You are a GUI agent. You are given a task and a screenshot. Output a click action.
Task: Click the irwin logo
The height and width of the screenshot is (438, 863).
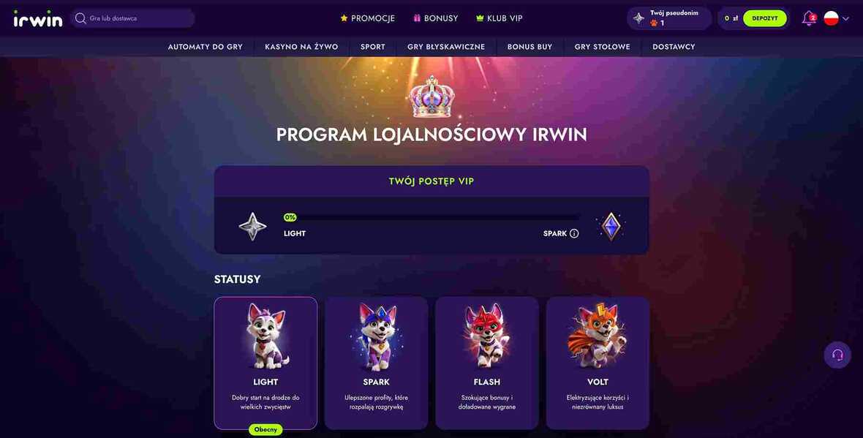pyautogui.click(x=38, y=18)
